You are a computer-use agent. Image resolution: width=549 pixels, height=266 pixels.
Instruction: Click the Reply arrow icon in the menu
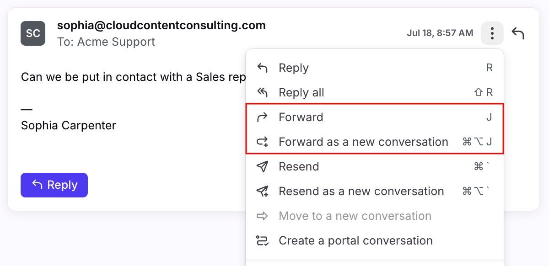(262, 68)
